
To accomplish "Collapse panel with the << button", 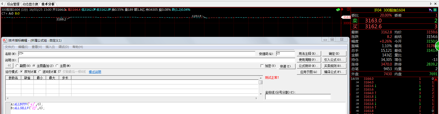I will click(x=9, y=66).
